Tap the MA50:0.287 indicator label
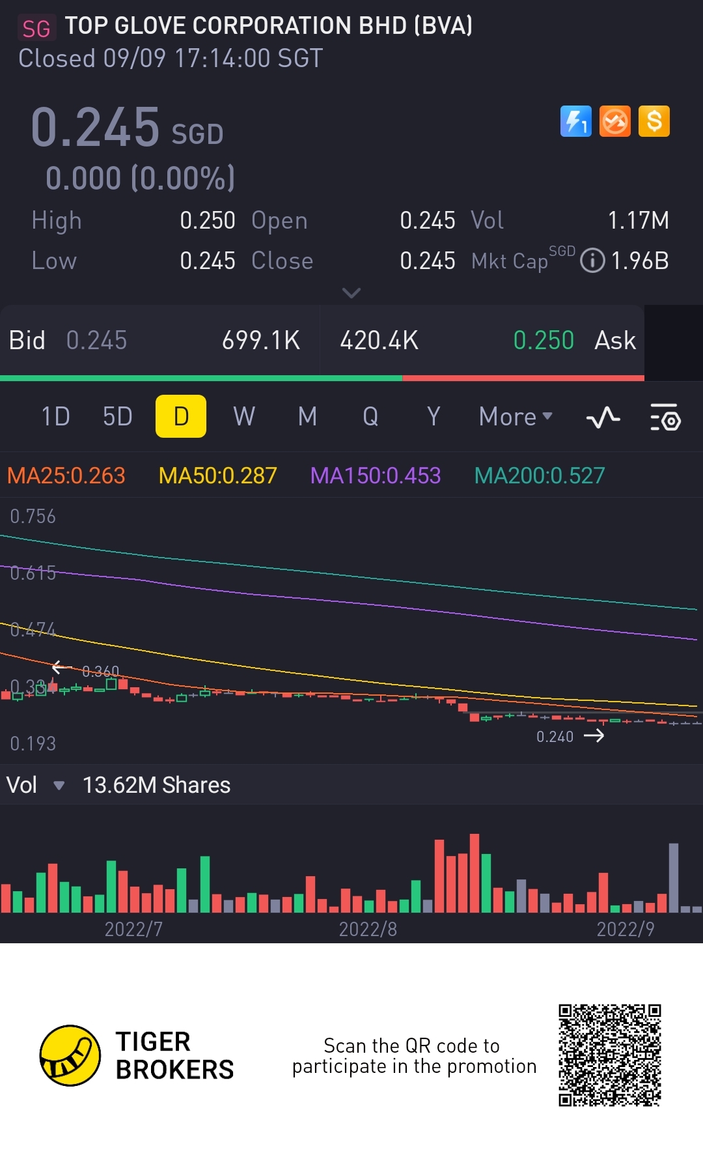The height and width of the screenshot is (1168, 703). coord(217,476)
